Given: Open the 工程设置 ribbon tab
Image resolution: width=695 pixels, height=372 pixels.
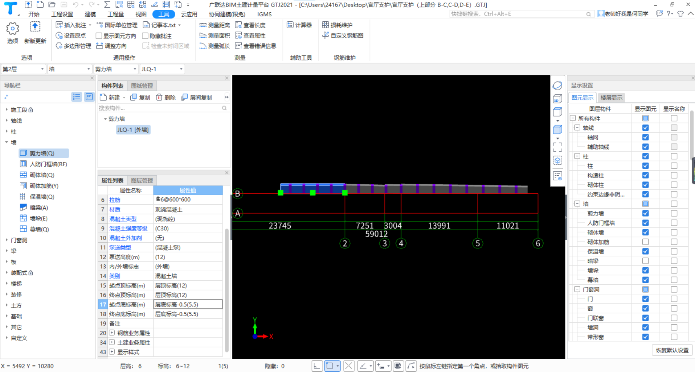Looking at the screenshot, I should pyautogui.click(x=62, y=14).
